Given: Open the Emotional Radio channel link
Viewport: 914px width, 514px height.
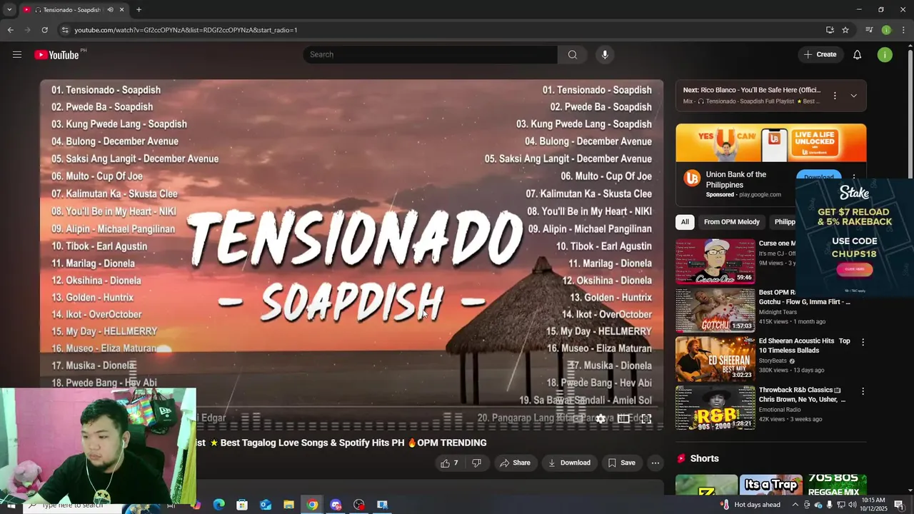Looking at the screenshot, I should click(x=780, y=410).
